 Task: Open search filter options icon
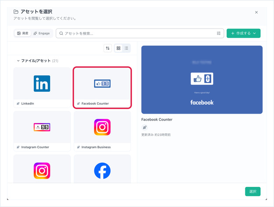pyautogui.click(x=219, y=33)
